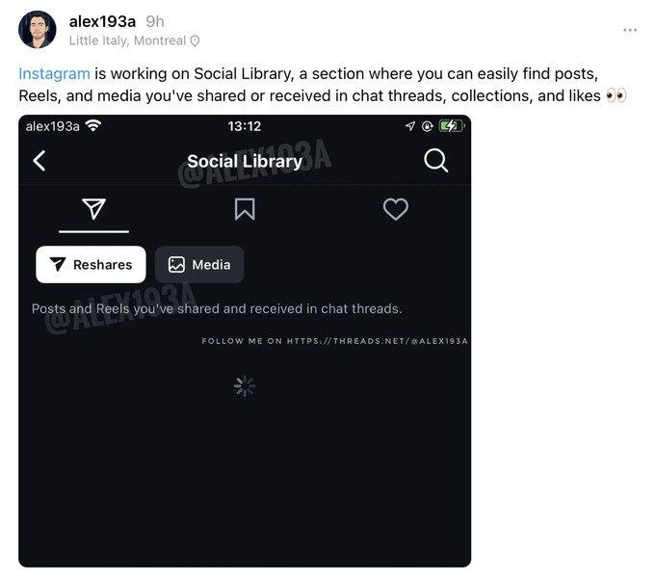
Task: Open the three-dots post options menu
Action: coord(630,30)
